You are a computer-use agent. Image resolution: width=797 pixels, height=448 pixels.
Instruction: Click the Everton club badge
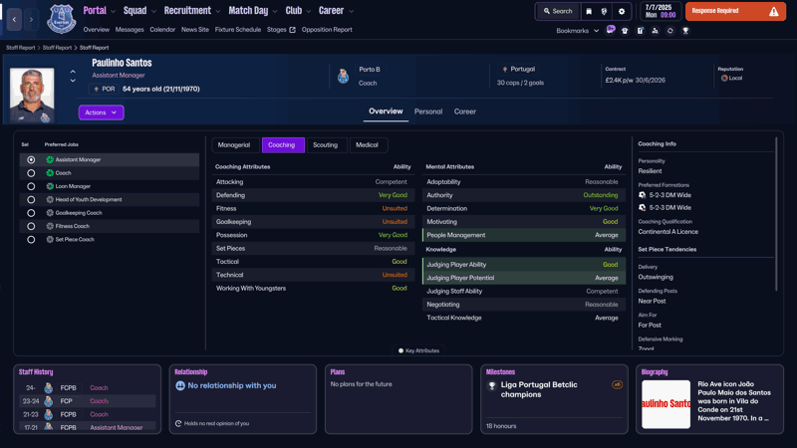[x=61, y=19]
